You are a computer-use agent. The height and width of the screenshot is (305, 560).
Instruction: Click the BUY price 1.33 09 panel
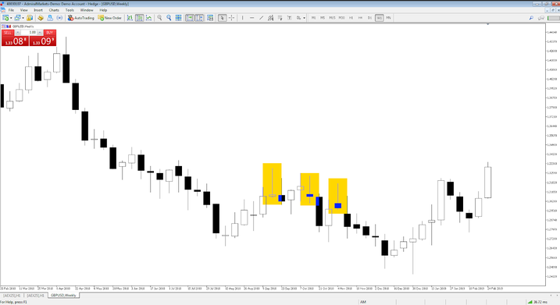pos(42,41)
